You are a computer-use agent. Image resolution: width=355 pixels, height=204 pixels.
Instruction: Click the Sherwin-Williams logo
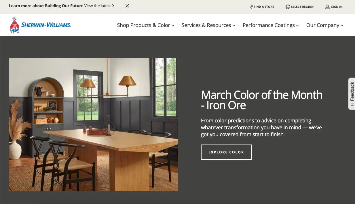coord(41,25)
